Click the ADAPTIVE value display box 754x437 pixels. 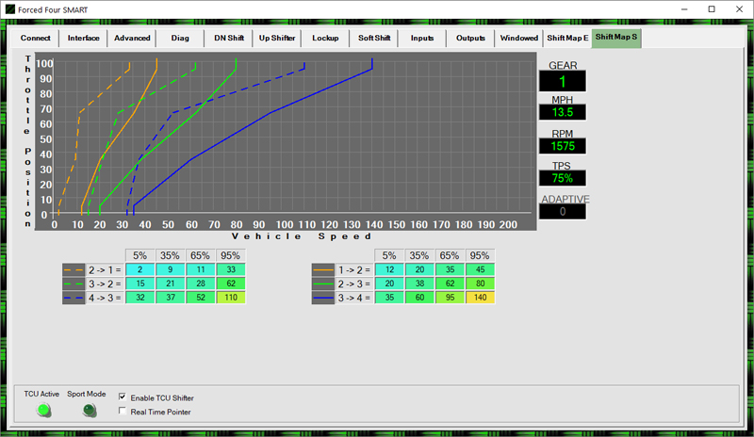(563, 212)
